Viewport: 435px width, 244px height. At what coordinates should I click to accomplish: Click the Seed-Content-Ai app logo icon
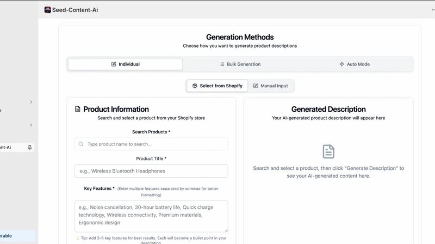click(47, 10)
